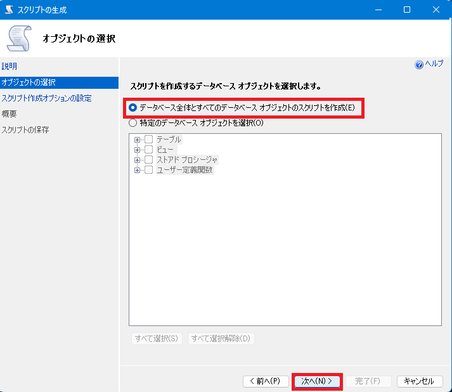Select 特定のデータベース オブジェクトを選択 radio button
Image resolution: width=452 pixels, height=392 pixels.
point(132,123)
